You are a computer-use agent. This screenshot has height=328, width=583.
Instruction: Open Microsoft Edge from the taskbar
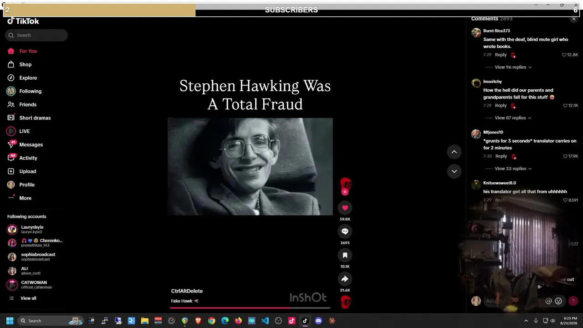(x=225, y=321)
